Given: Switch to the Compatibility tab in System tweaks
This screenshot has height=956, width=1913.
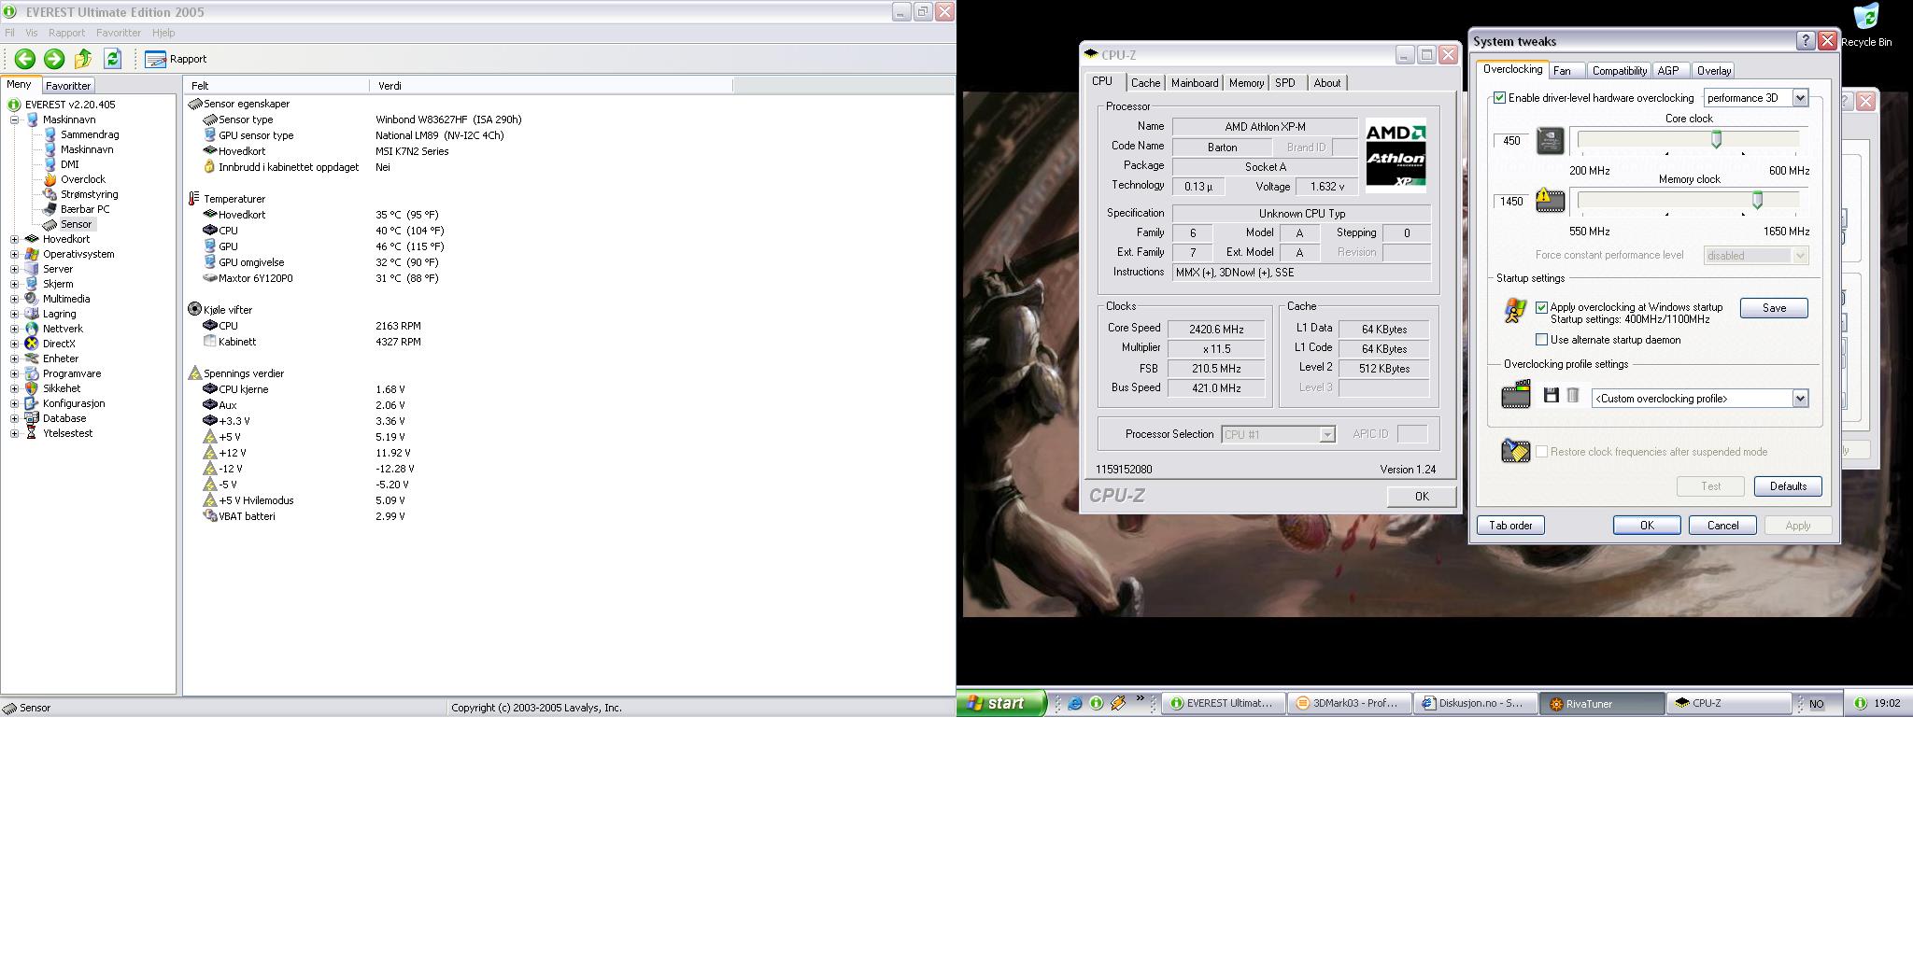Looking at the screenshot, I should pos(1619,71).
